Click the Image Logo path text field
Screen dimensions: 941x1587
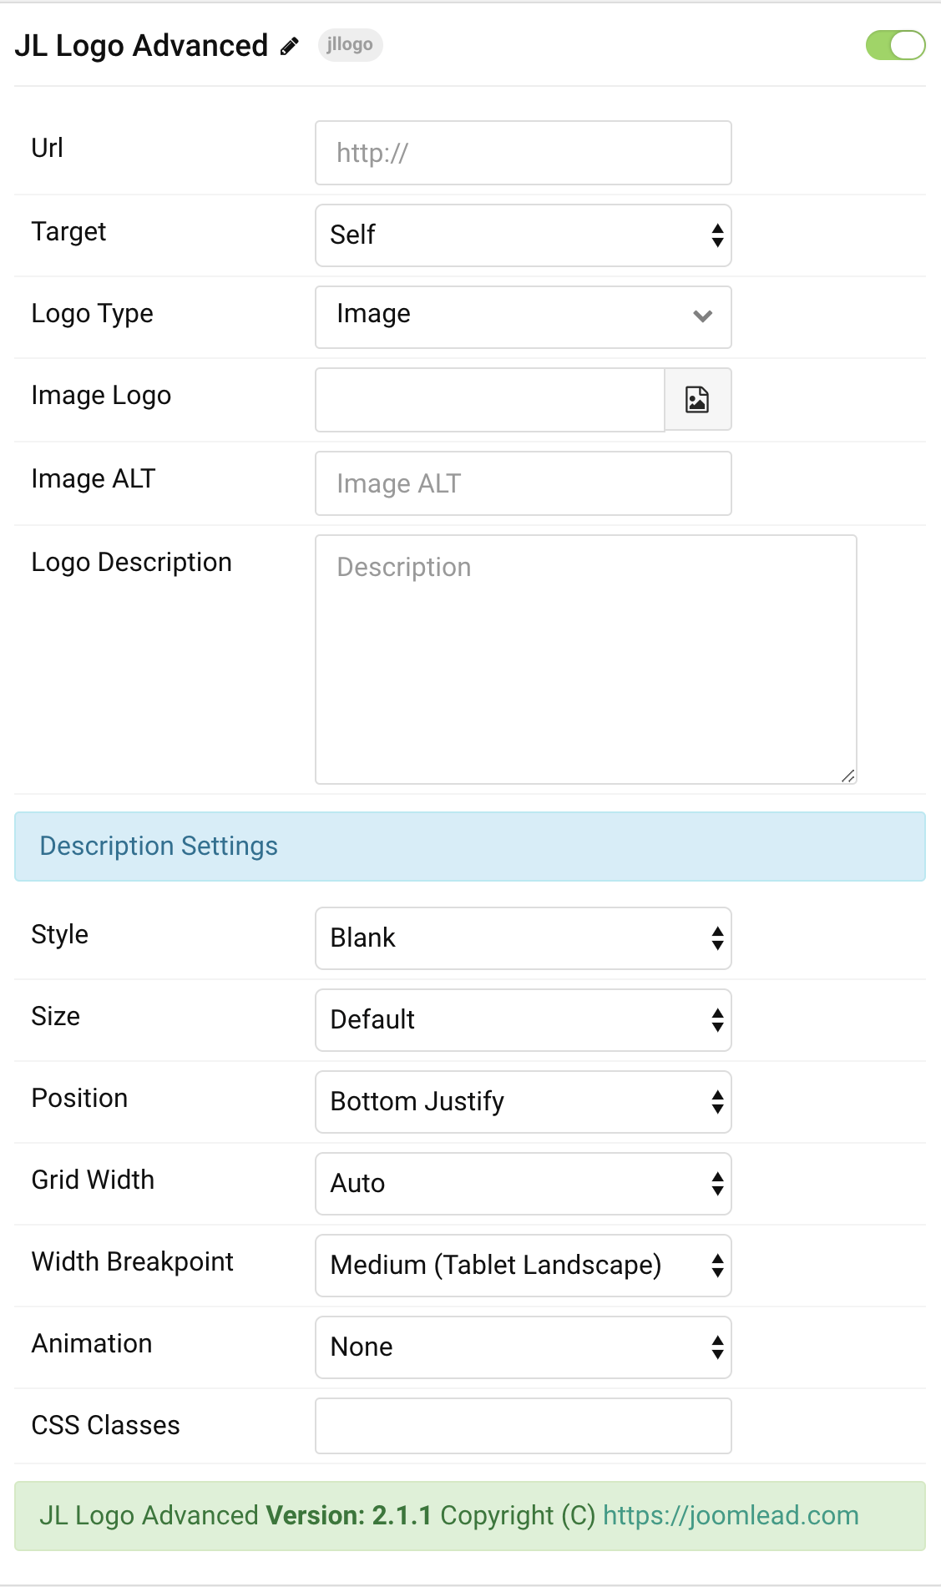(490, 400)
